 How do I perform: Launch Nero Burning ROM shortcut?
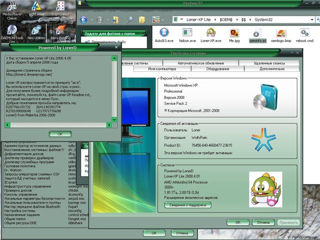pos(60,34)
